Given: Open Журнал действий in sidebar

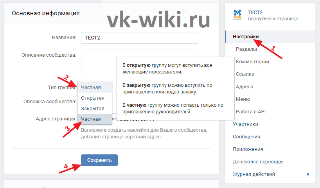Looking at the screenshot, I should coord(253,174).
